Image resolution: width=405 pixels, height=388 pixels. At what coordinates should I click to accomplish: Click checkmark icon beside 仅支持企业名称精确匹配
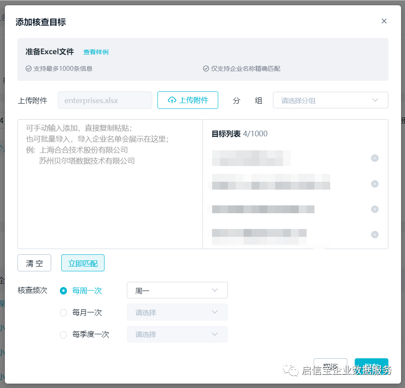tap(206, 69)
